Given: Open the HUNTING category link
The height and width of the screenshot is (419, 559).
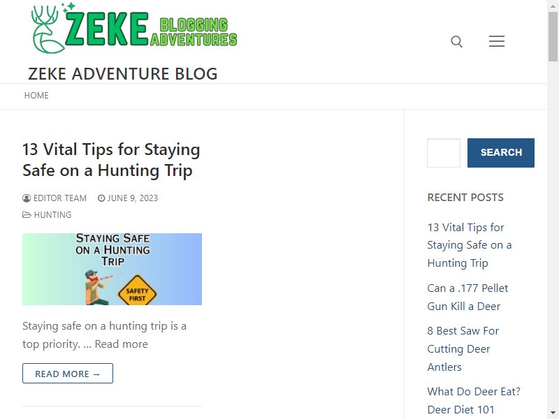Looking at the screenshot, I should tap(53, 215).
